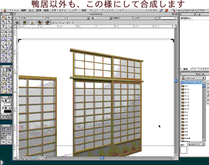Open the モデル menu
Image resolution: width=209 pixels, height=165 pixels.
63,10
